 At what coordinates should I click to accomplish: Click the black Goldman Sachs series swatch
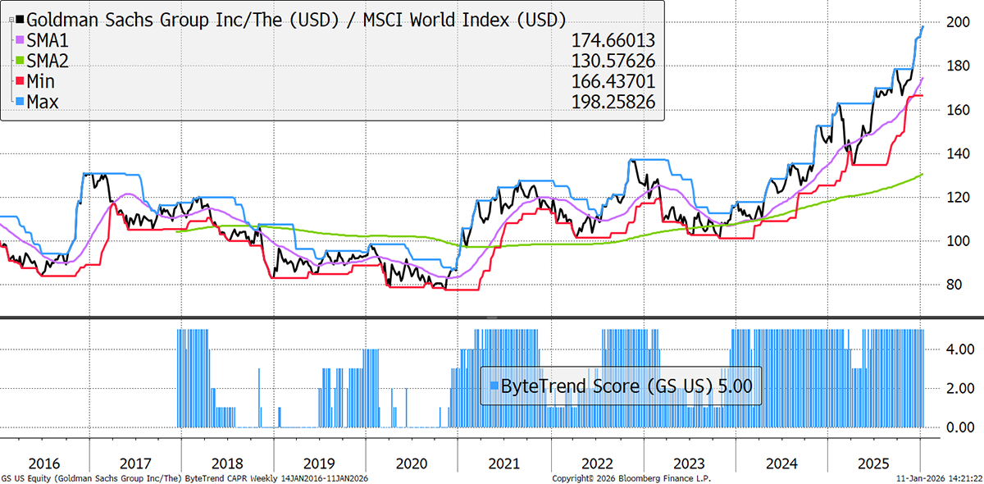[20, 19]
